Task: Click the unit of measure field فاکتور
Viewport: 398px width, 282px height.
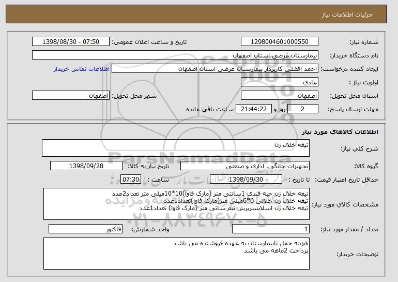Action: 85,229
